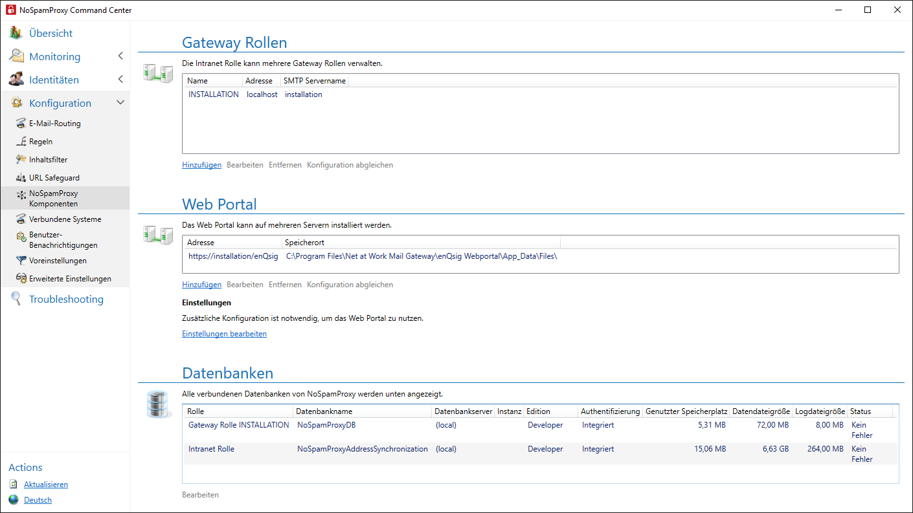Click the localhost address cell
The image size is (913, 513).
(262, 94)
